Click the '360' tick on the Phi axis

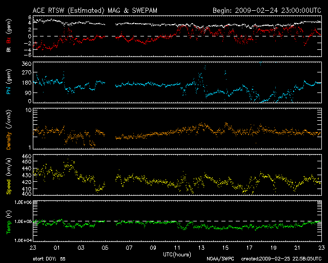tap(27, 64)
